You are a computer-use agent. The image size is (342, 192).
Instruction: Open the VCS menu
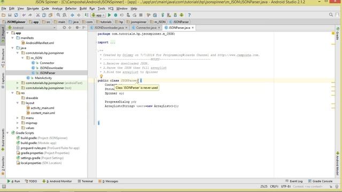[111, 9]
